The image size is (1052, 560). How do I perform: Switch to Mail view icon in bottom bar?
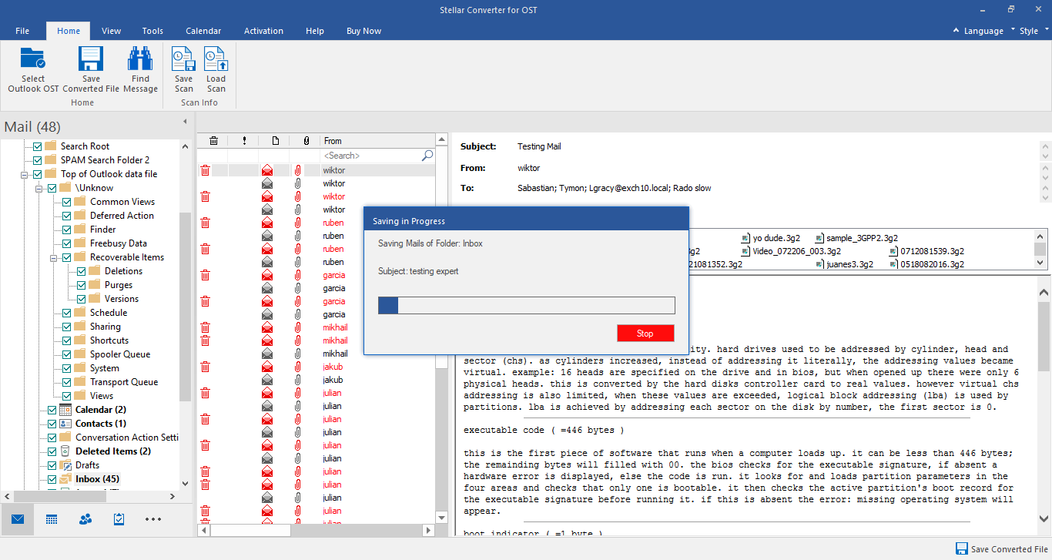coord(18,519)
